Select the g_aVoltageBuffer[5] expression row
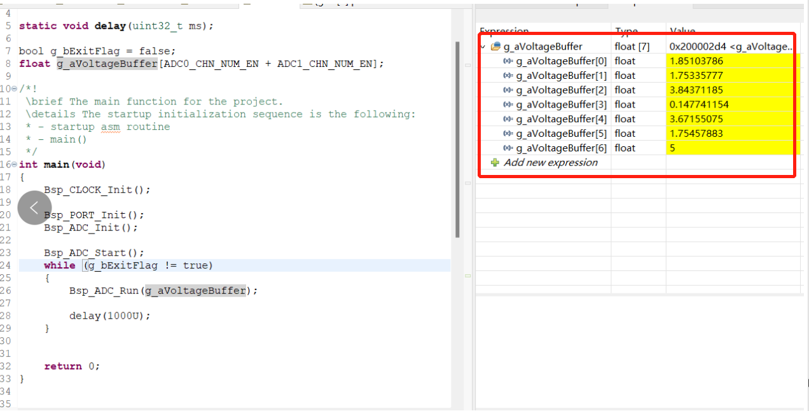The image size is (809, 411). point(561,134)
